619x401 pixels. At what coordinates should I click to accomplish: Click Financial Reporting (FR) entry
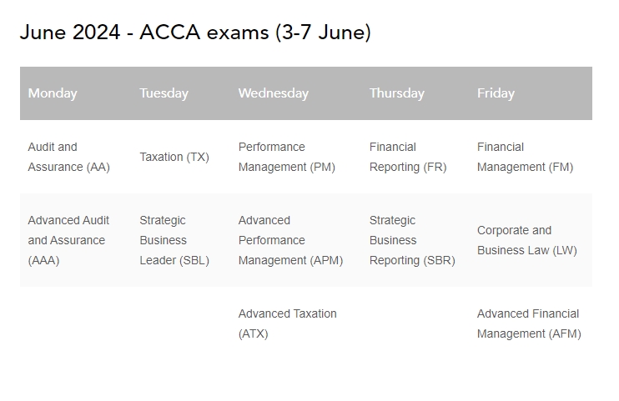pyautogui.click(x=408, y=157)
